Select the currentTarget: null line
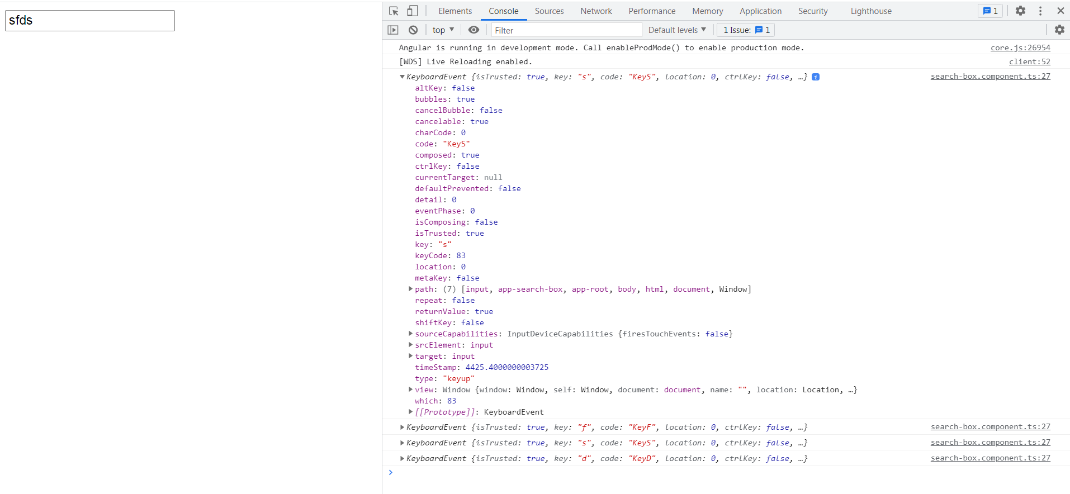The image size is (1070, 494). 458,178
